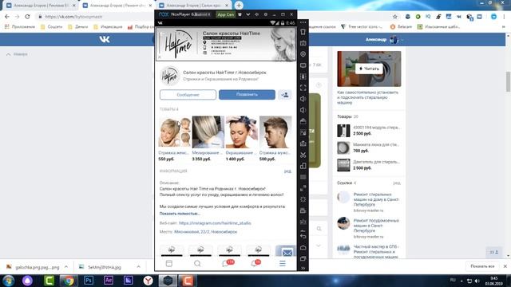Open NoxPlayer sidebar three-dots menu
The height and width of the screenshot is (287, 511).
pyautogui.click(x=303, y=22)
